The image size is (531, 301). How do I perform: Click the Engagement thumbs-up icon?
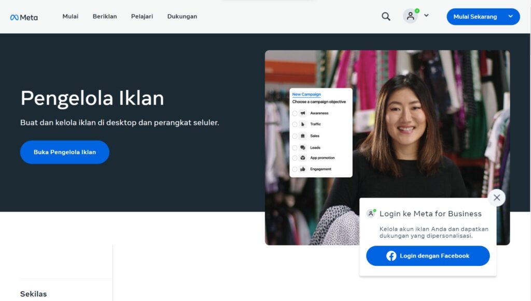(x=303, y=169)
